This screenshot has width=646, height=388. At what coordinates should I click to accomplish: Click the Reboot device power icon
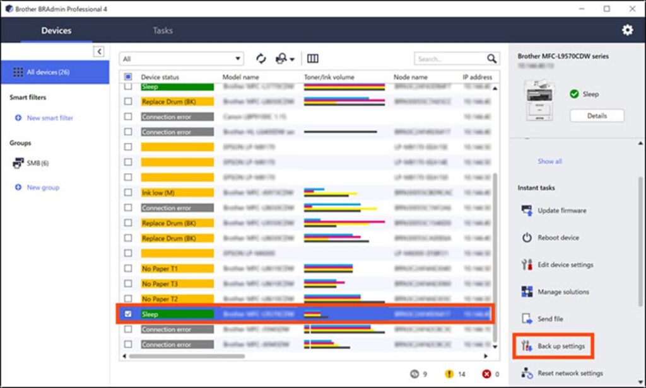[x=527, y=237]
